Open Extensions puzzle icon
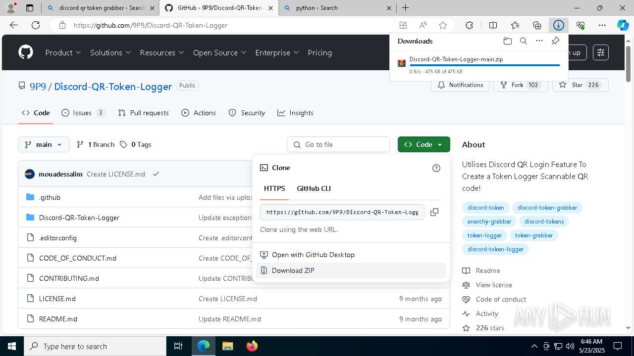The height and width of the screenshot is (356, 634). click(469, 25)
